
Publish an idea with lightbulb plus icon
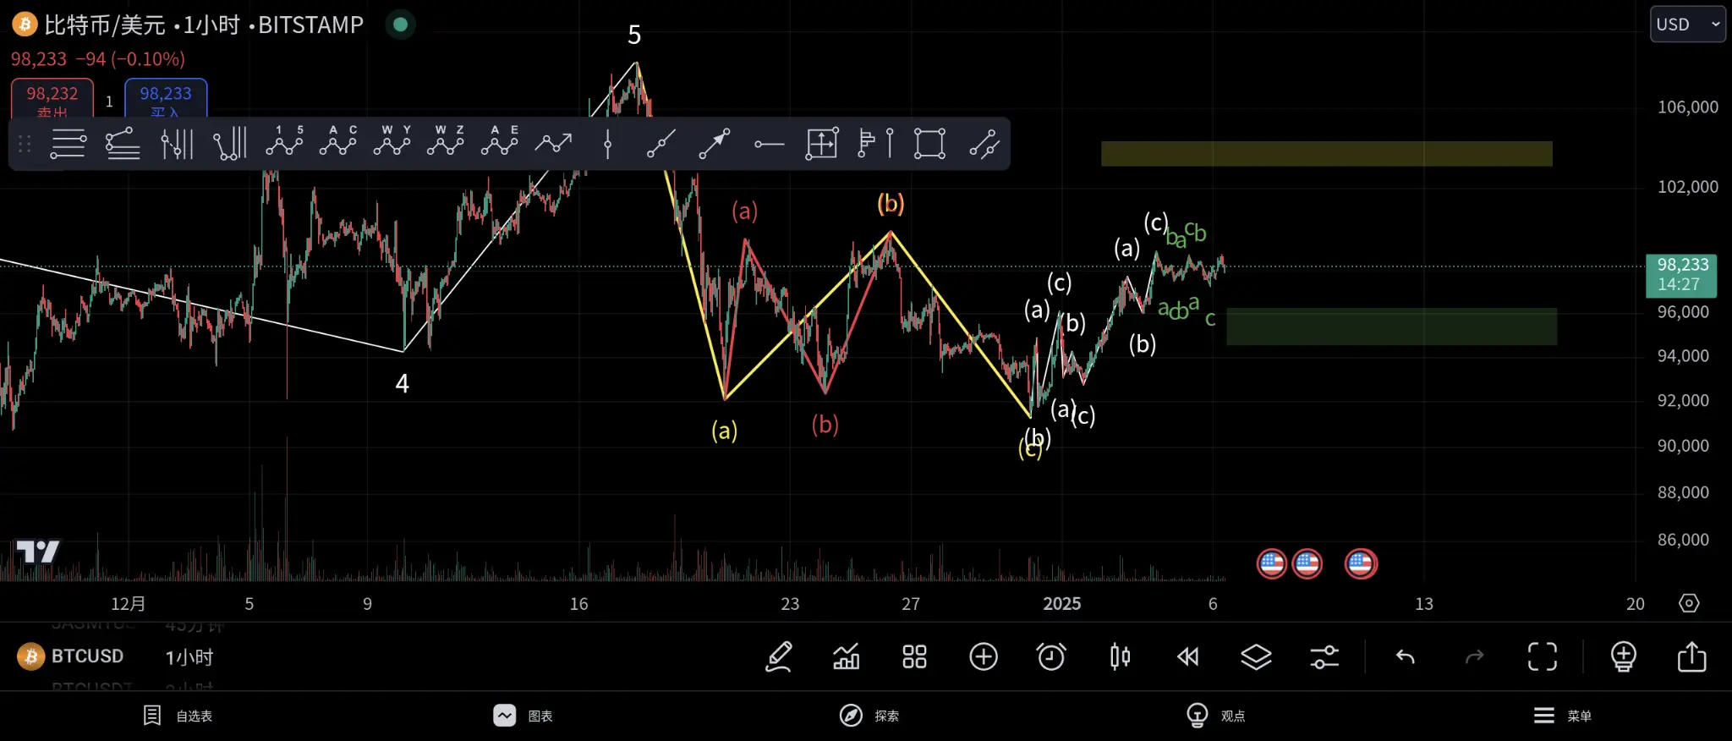coord(1624,656)
